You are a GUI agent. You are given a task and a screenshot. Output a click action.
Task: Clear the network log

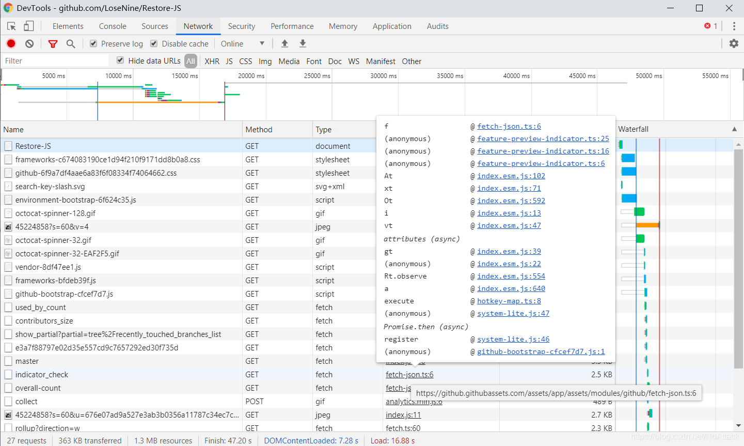click(29, 44)
